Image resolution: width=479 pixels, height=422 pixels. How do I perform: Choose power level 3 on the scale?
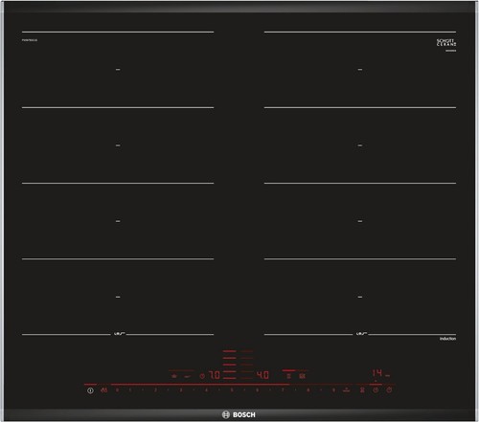click(181, 389)
